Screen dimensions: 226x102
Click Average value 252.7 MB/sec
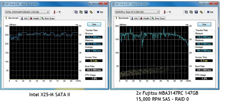pyautogui.click(x=94, y=51)
